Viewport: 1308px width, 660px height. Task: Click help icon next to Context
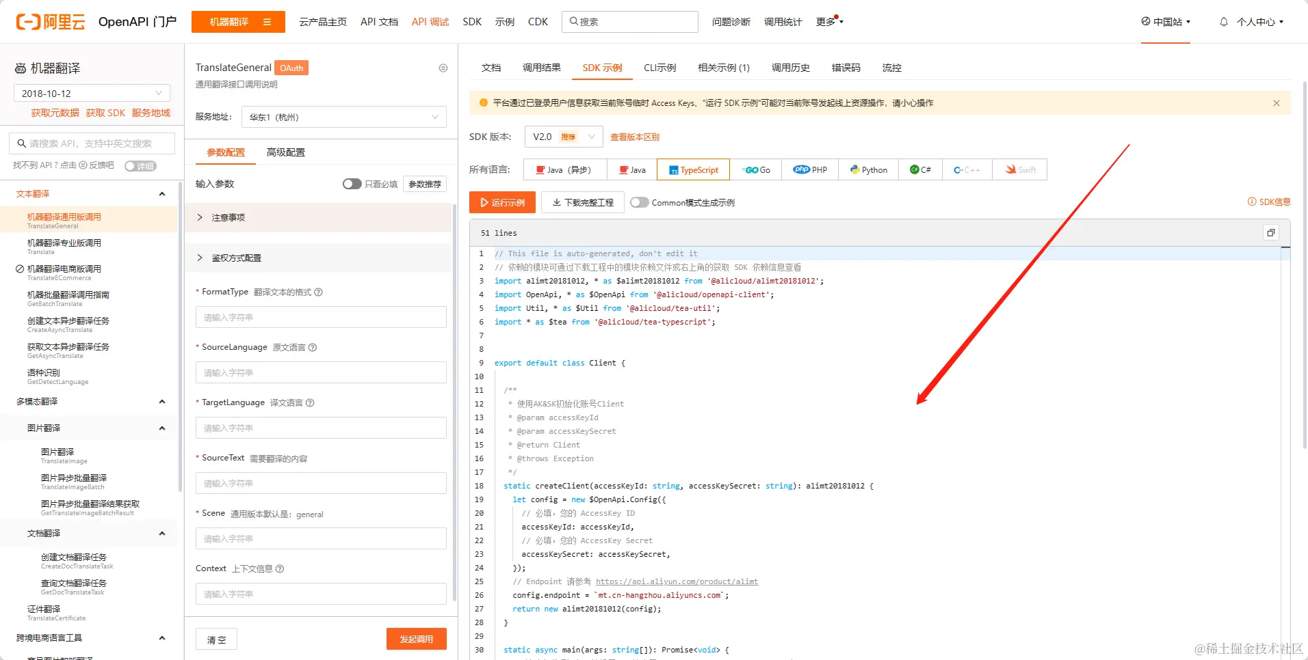280,569
